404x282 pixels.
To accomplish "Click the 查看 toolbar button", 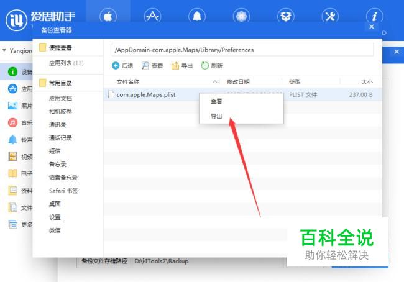I will 152,66.
